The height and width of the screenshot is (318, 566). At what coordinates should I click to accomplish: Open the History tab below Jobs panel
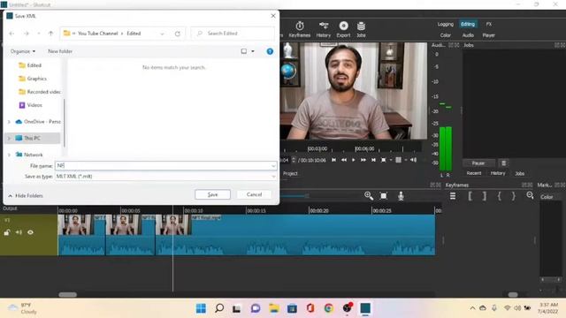point(498,173)
